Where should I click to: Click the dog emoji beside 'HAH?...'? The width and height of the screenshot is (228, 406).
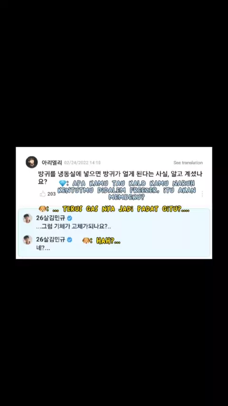86,241
